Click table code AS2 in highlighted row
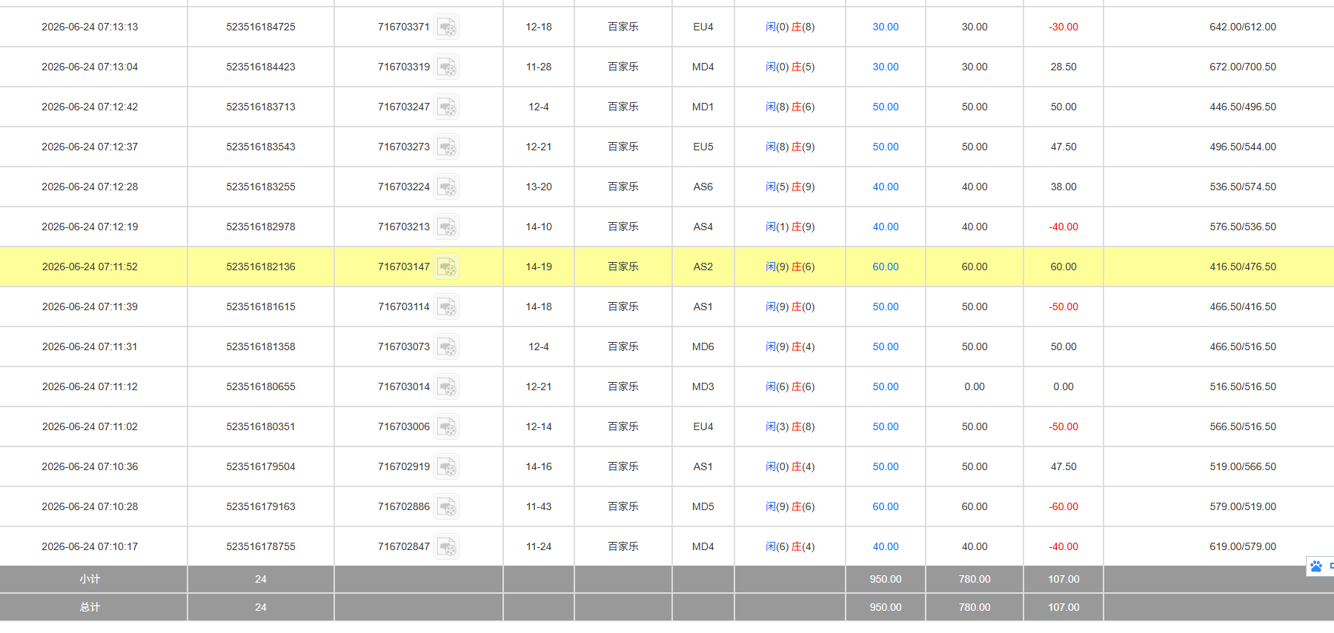Screen dimensions: 1334x633 point(703,267)
